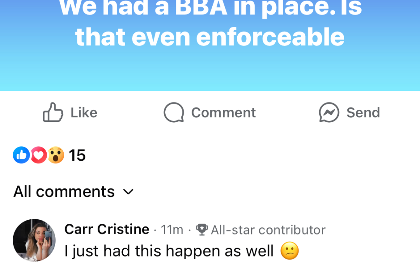Tap the blue Like reaction emoji
Image resolution: width=420 pixels, height=262 pixels.
tap(21, 155)
